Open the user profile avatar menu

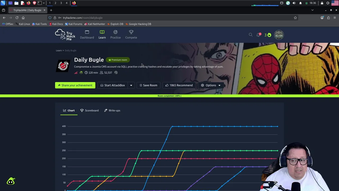pos(279,35)
